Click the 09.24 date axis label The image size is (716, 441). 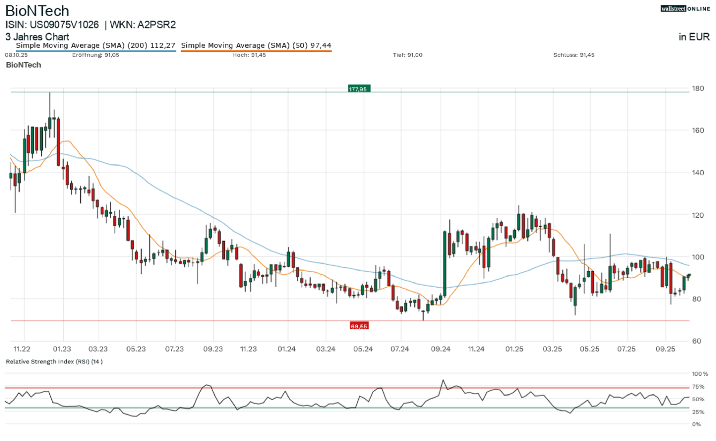440,349
